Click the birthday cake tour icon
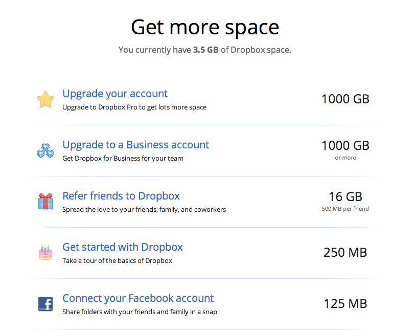Image resolution: width=414 pixels, height=330 pixels. [x=45, y=252]
